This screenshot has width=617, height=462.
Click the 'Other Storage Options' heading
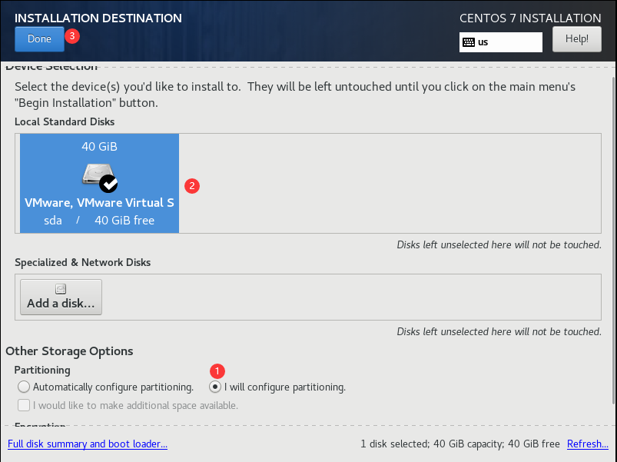point(69,351)
